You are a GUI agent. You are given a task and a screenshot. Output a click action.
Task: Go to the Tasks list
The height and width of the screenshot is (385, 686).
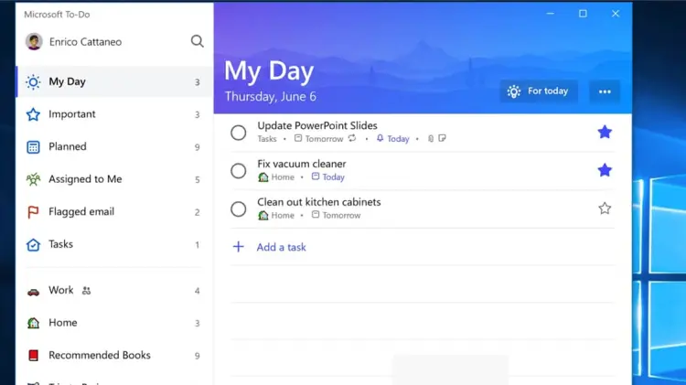click(x=60, y=245)
